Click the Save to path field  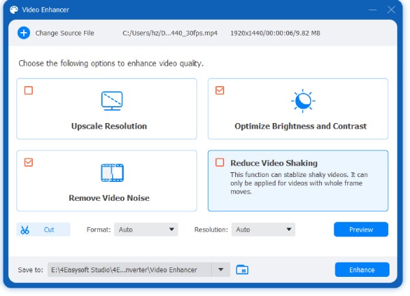pos(129,270)
